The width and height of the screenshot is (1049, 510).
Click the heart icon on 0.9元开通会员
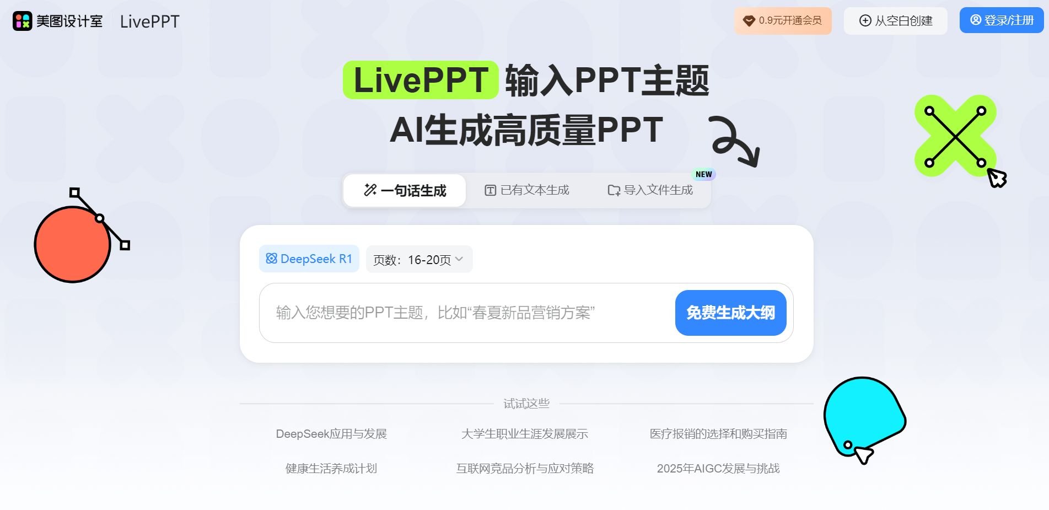click(749, 20)
